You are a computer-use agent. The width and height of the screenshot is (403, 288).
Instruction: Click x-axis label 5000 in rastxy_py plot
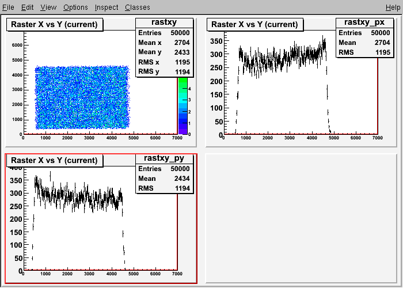click(134, 274)
